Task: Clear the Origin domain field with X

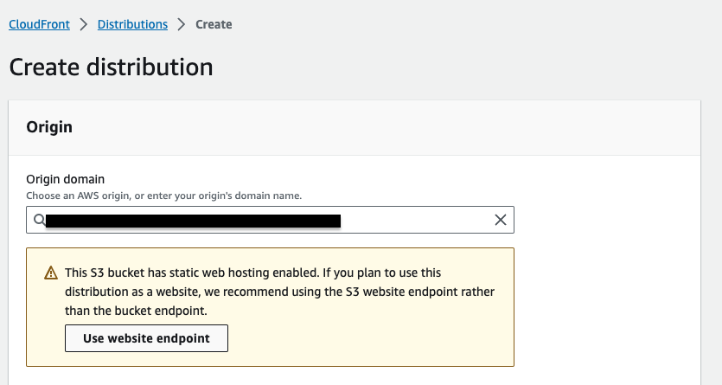Action: point(500,220)
